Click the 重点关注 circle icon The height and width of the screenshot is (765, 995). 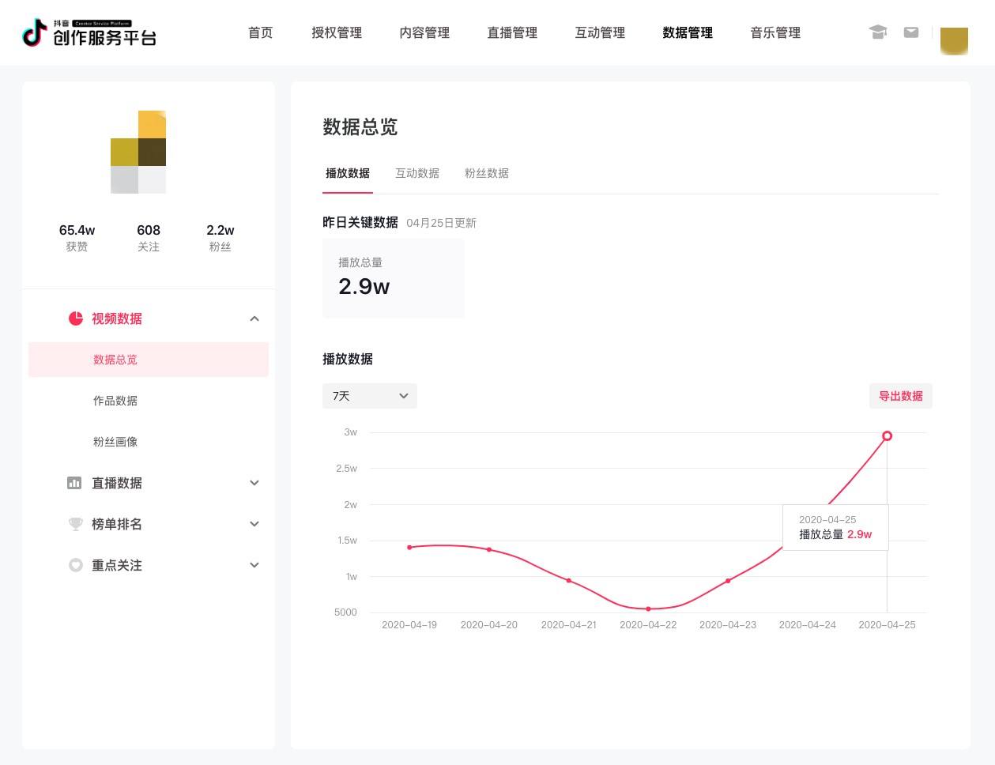(75, 565)
